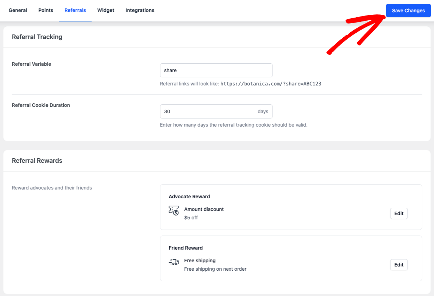Select the Friend Reward card
Image resolution: width=434 pixels, height=296 pixels.
(x=291, y=258)
